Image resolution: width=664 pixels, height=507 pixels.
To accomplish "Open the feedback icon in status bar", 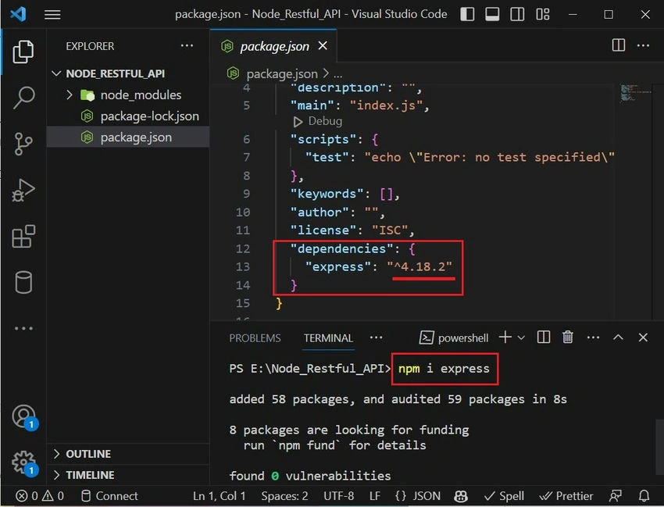I will (616, 496).
